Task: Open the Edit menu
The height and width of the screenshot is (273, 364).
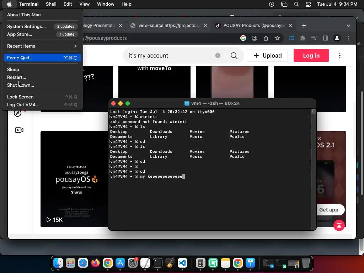Action: point(68,4)
